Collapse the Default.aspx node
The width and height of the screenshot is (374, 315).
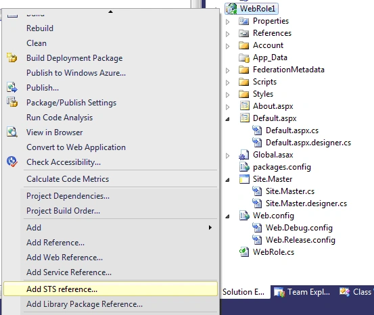[227, 119]
